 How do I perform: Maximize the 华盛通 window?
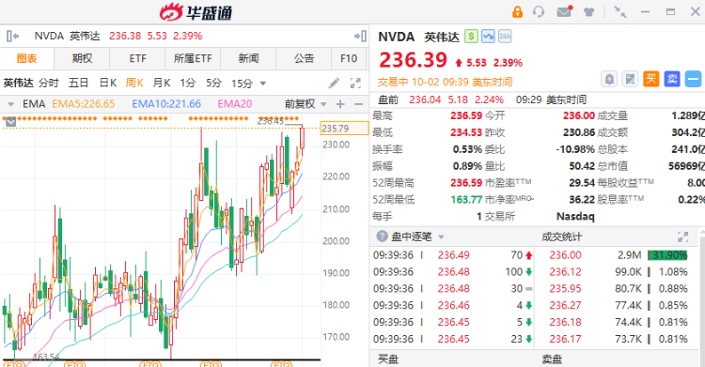670,12
